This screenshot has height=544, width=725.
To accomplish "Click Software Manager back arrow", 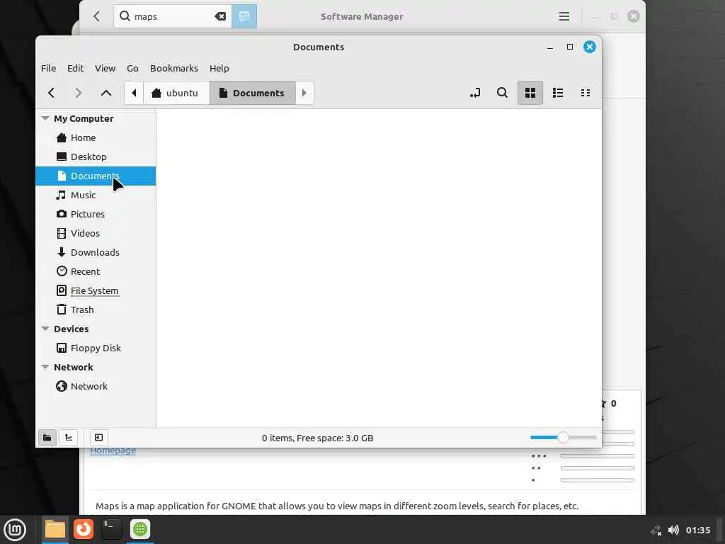I will pos(96,17).
